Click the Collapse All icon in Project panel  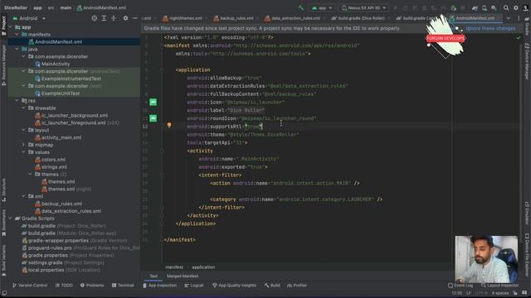(x=114, y=18)
